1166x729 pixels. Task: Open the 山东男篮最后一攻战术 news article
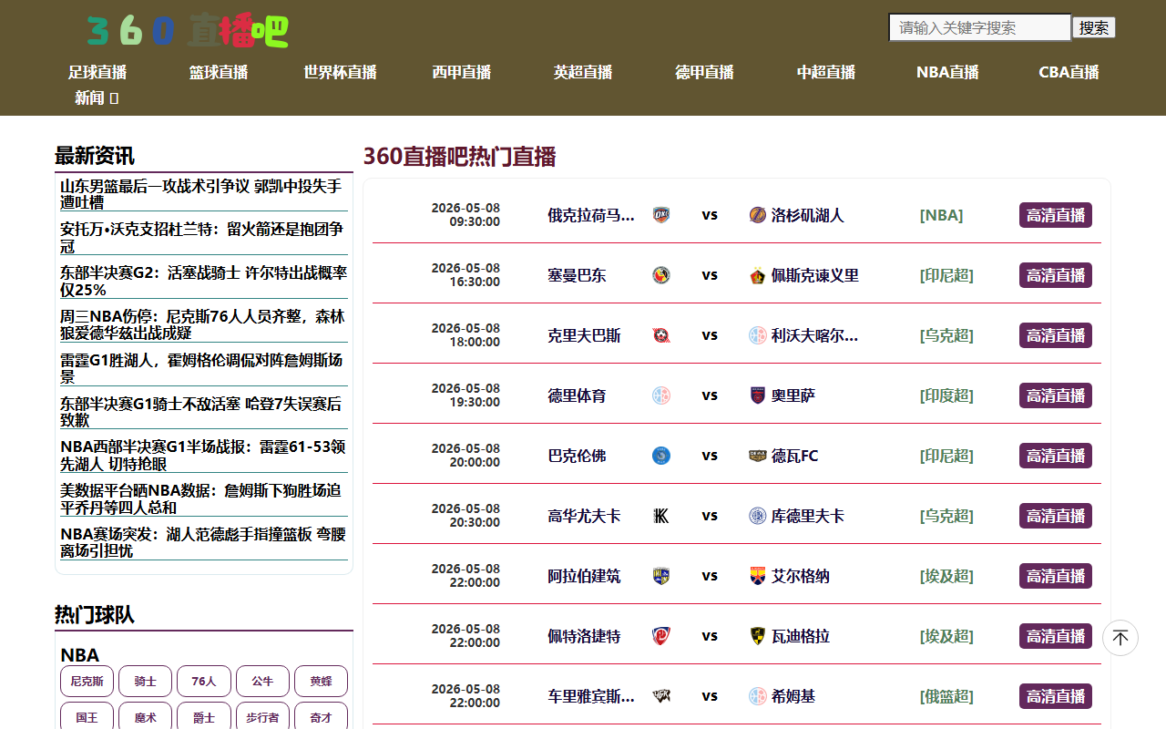pyautogui.click(x=204, y=194)
